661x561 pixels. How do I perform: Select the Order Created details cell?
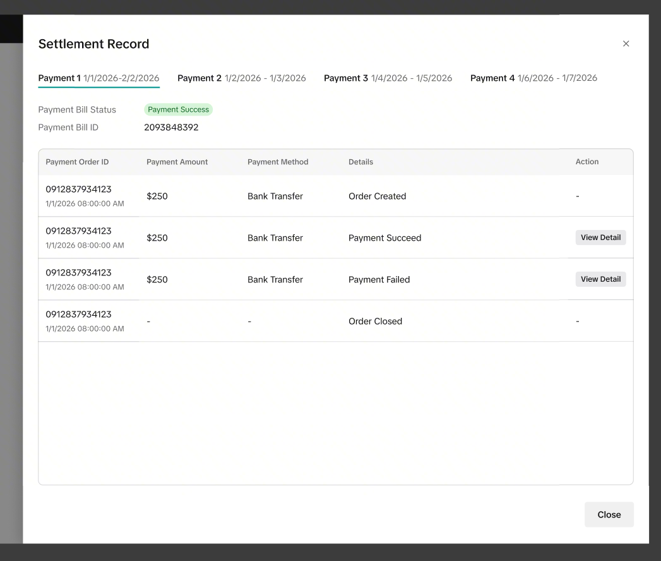point(377,196)
